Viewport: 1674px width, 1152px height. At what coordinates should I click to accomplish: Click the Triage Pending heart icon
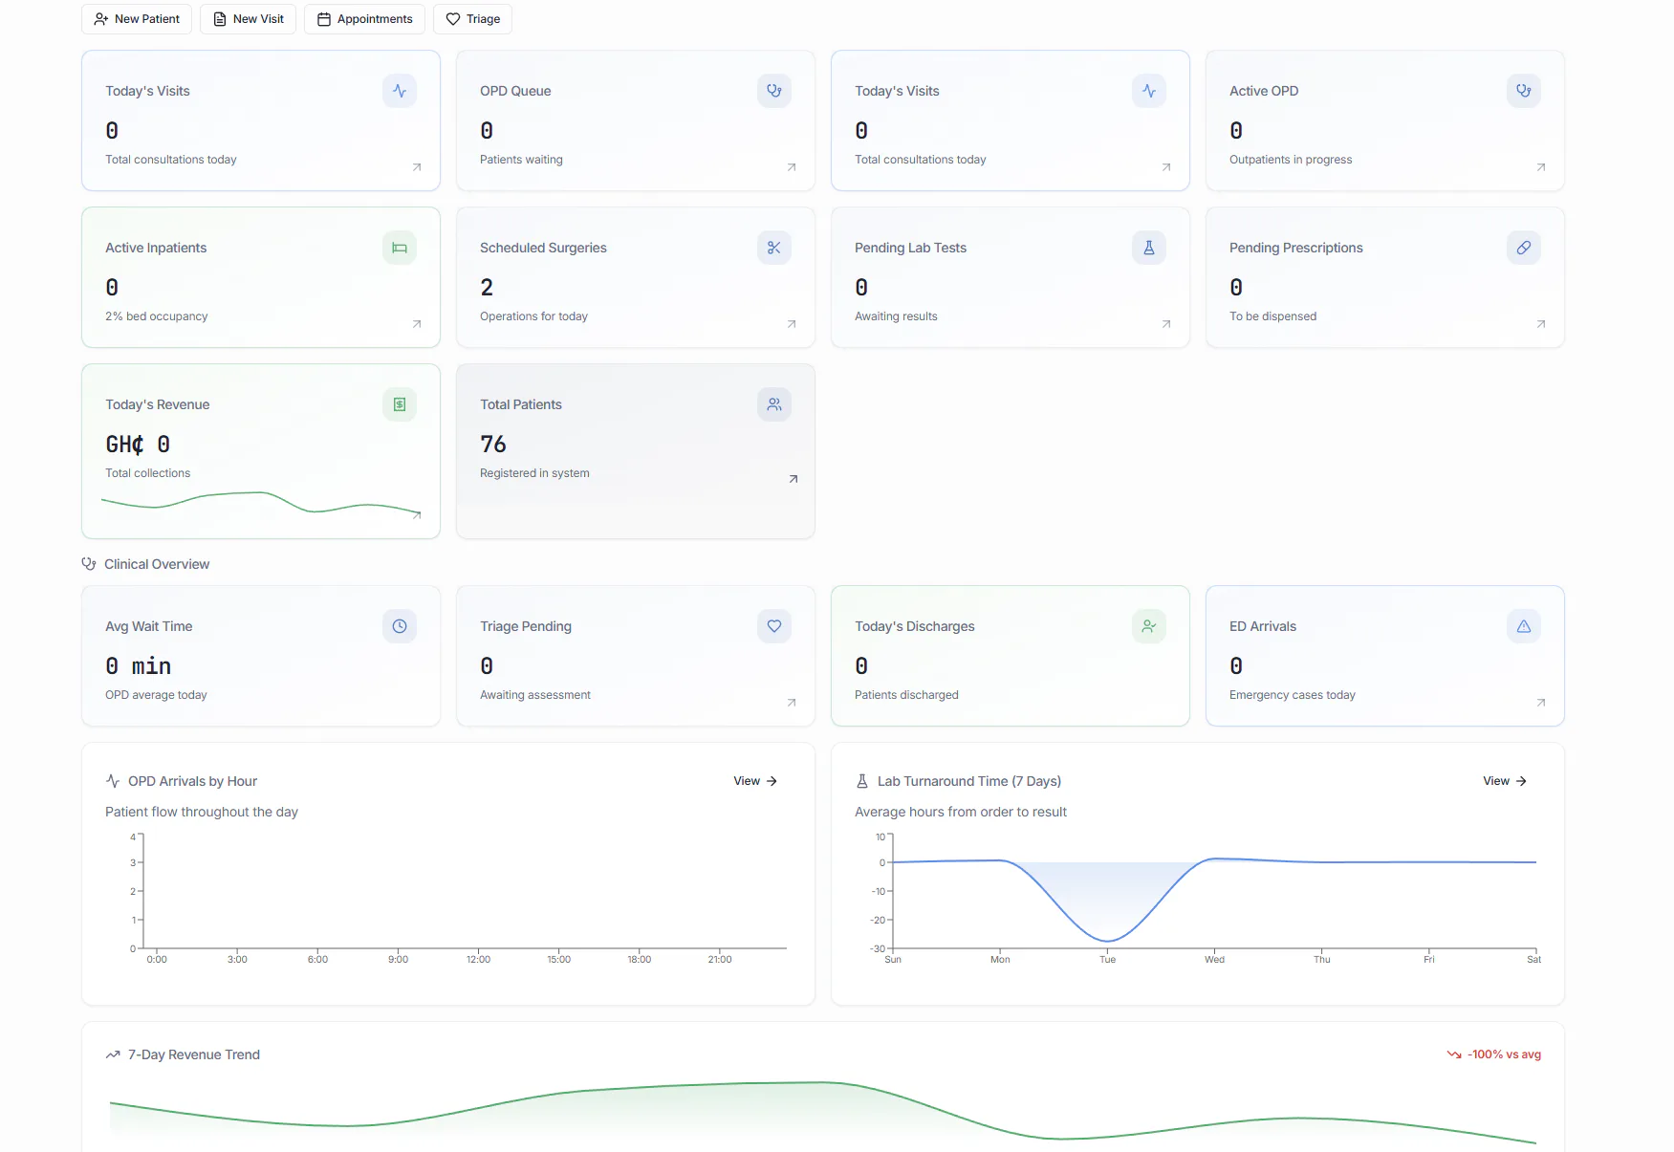coord(774,626)
